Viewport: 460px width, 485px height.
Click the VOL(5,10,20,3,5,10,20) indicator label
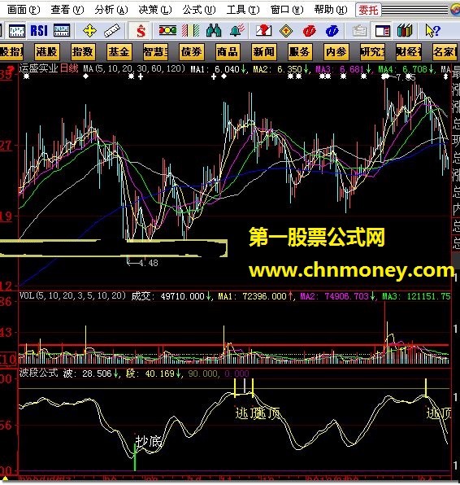pyautogui.click(x=72, y=295)
